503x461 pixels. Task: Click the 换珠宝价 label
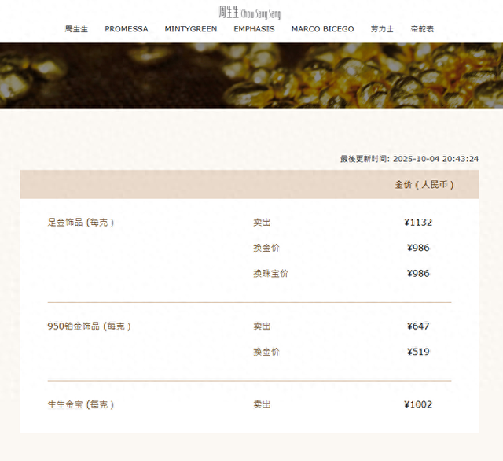pos(270,274)
